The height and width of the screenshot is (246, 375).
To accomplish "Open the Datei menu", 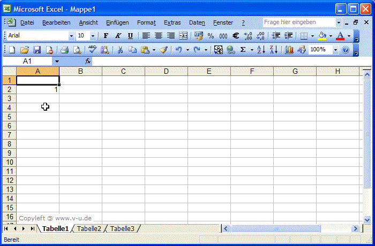I will point(27,22).
